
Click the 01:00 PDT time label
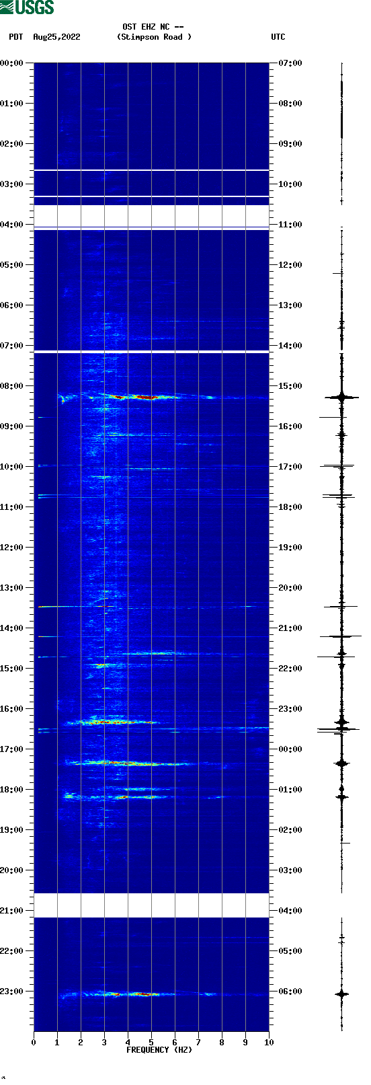[x=11, y=104]
